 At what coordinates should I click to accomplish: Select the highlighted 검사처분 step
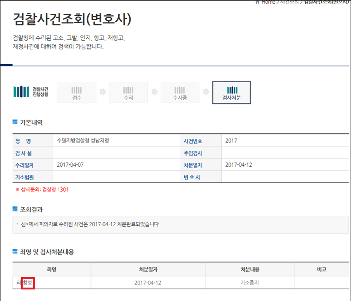pos(231,92)
